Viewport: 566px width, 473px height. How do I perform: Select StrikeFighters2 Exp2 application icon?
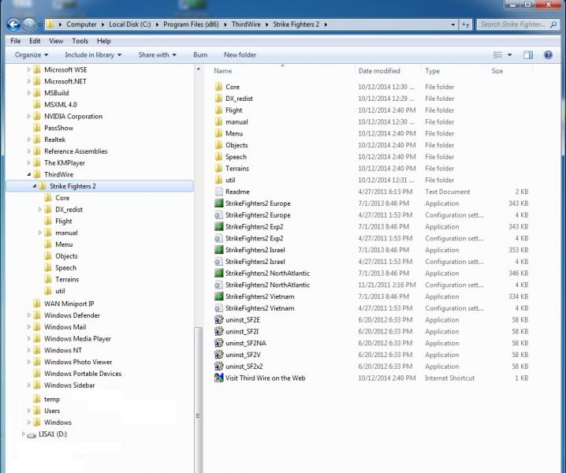[x=218, y=227]
